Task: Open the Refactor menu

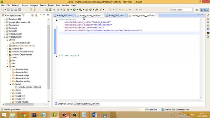Action: point(16,5)
